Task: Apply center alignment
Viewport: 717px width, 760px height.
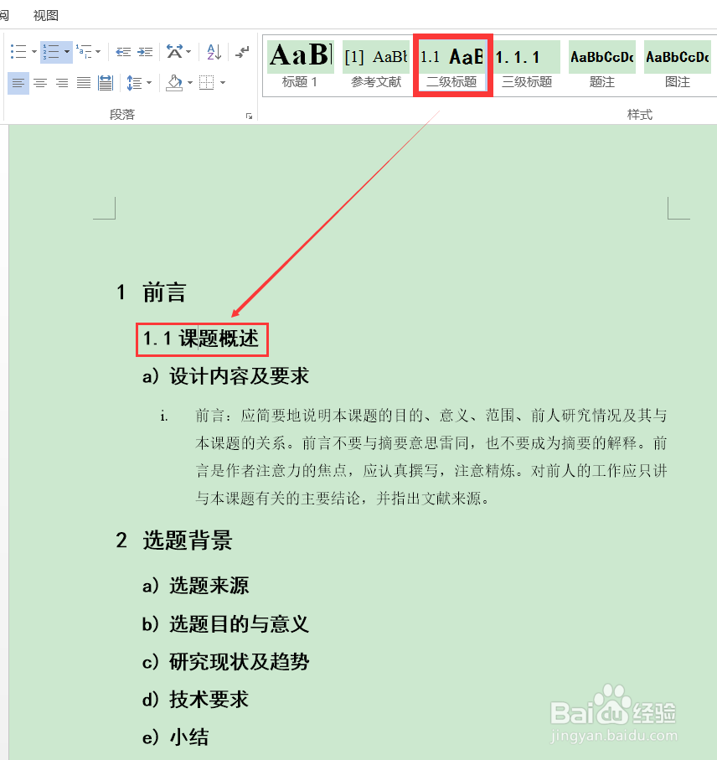Action: coord(39,83)
